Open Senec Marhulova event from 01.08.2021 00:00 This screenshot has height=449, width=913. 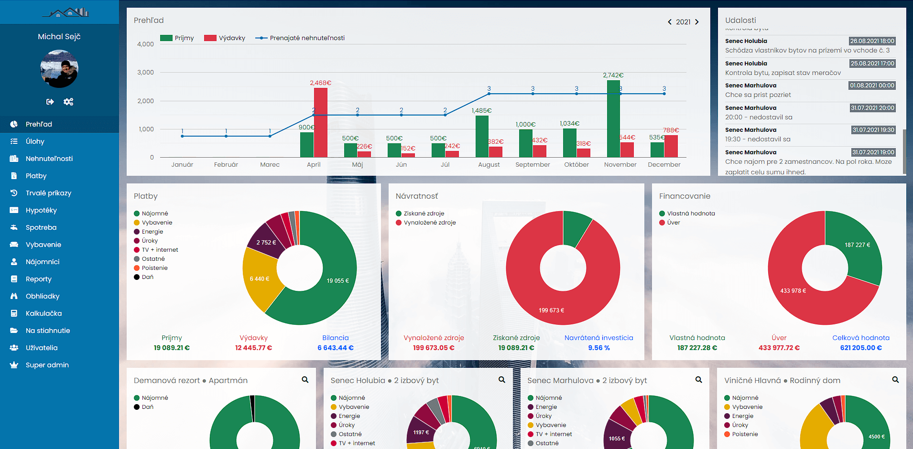tap(810, 90)
